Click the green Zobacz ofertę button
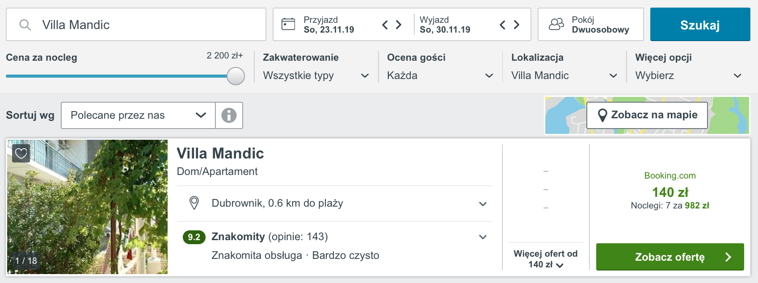Screen dimensions: 758x283 click(670, 257)
